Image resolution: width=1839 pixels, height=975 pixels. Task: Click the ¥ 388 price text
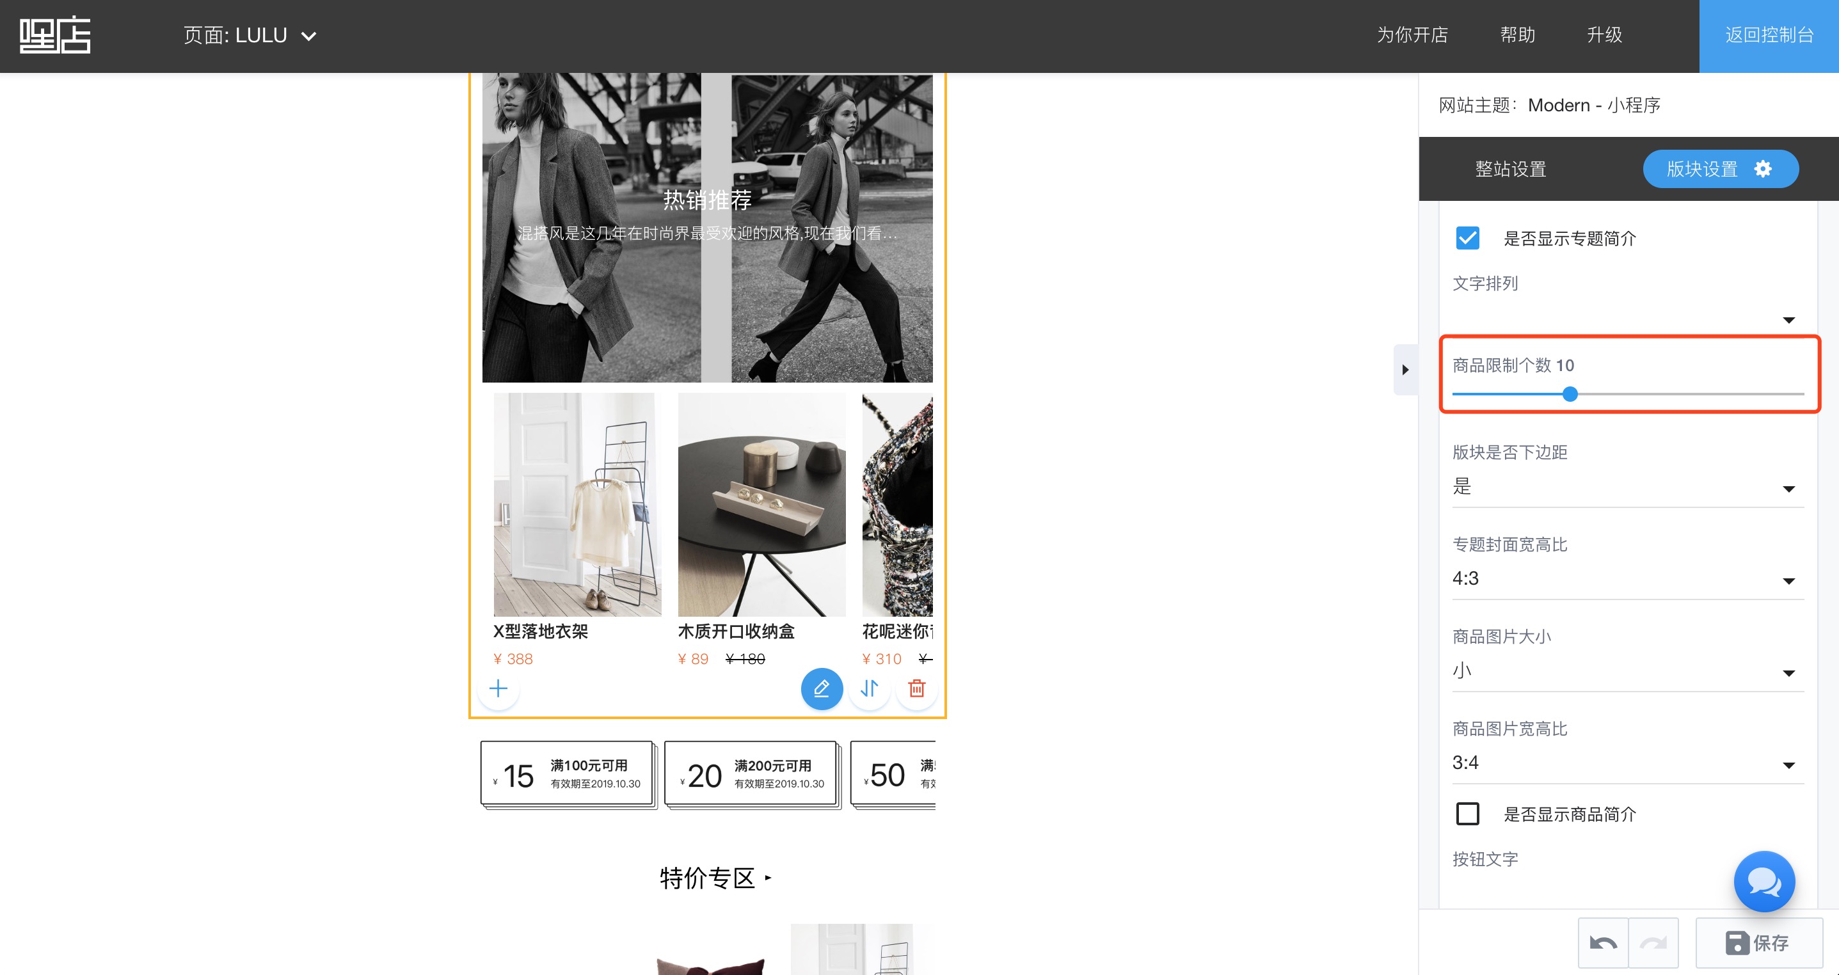pos(513,659)
